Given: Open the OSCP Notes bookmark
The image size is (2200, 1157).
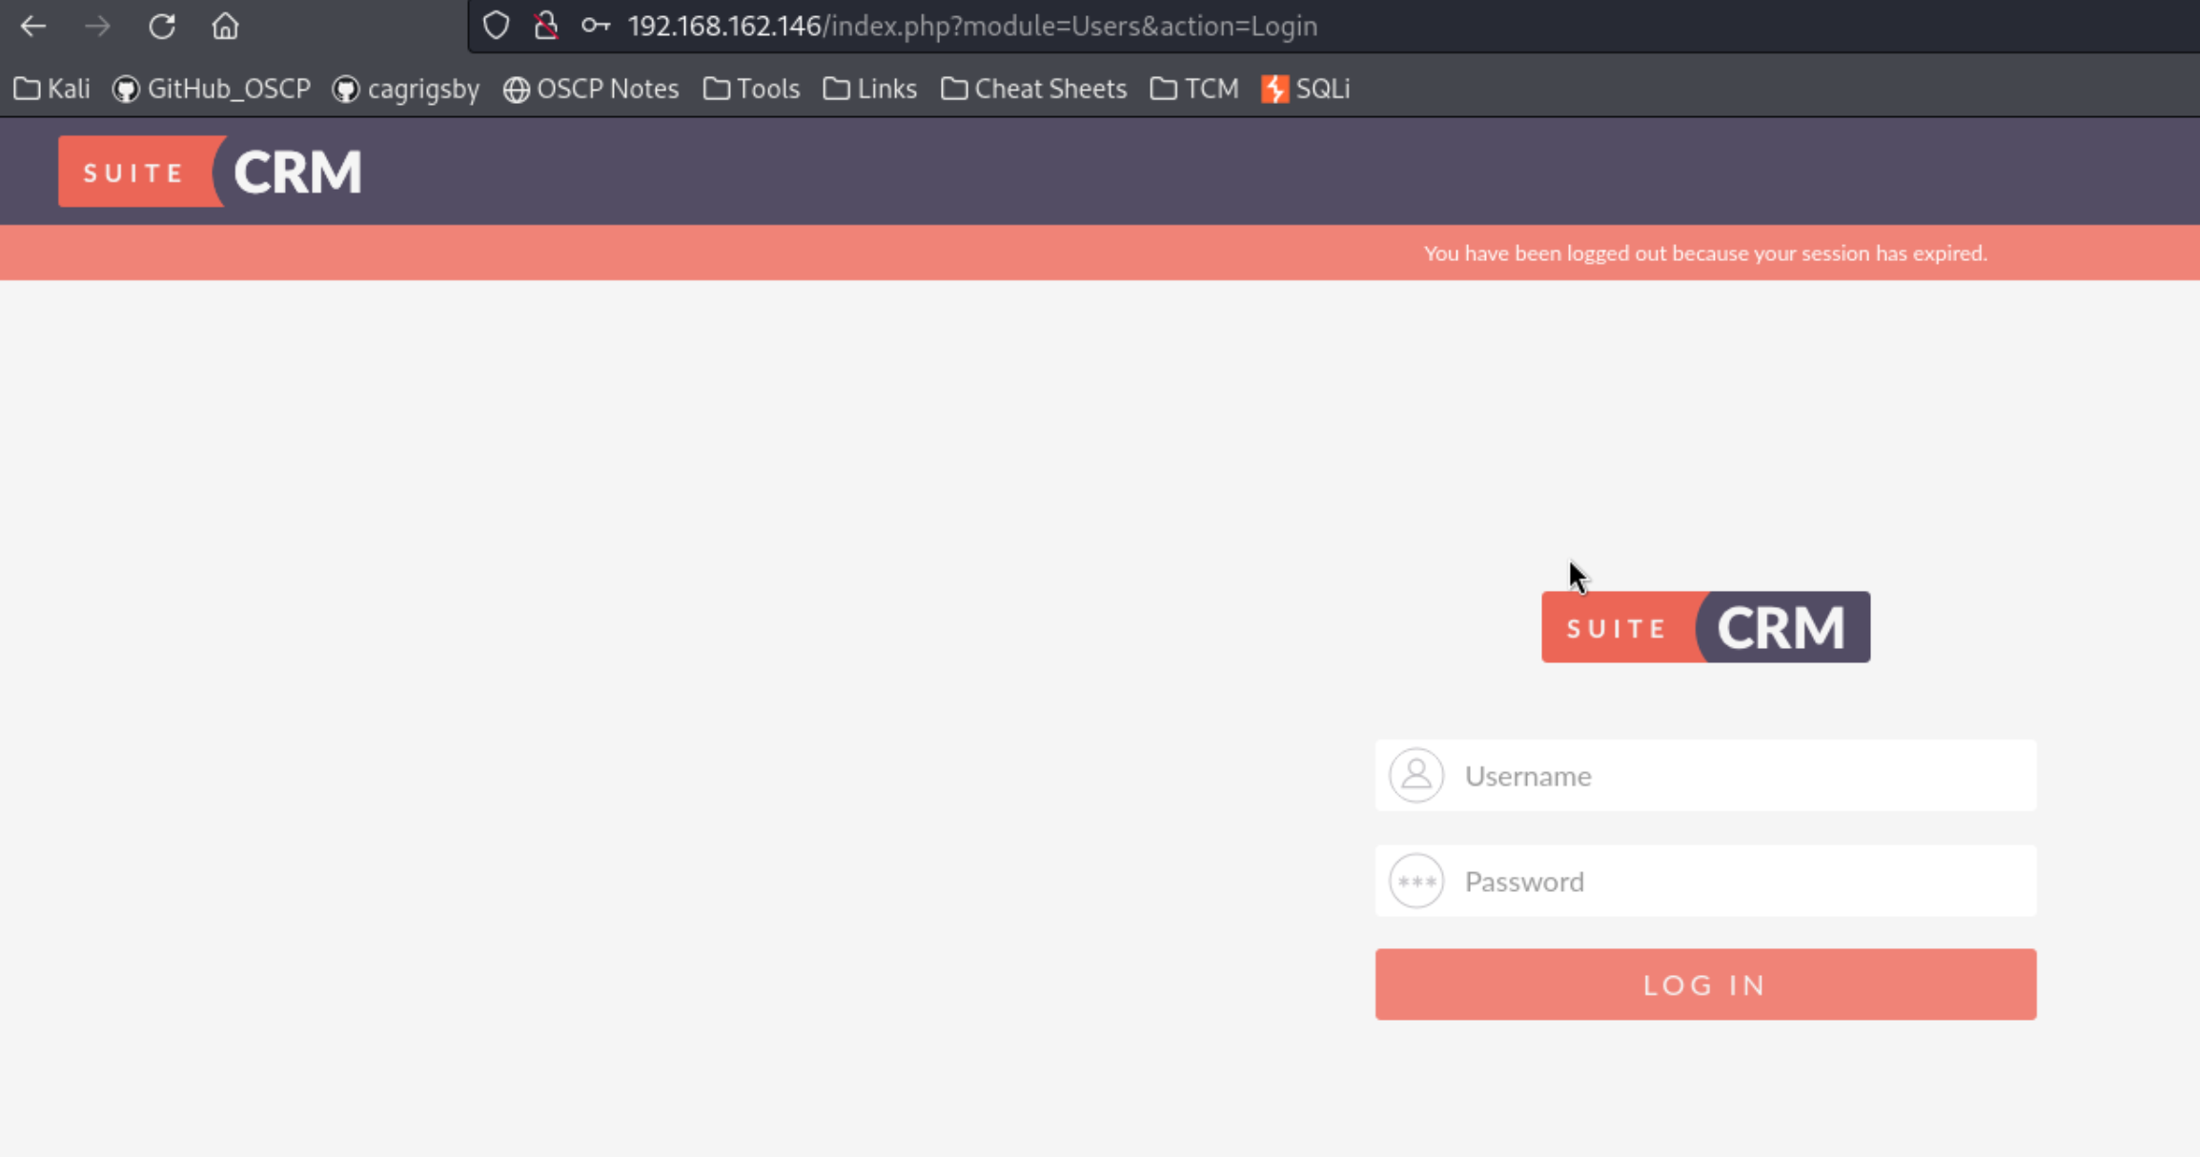Looking at the screenshot, I should [x=591, y=89].
